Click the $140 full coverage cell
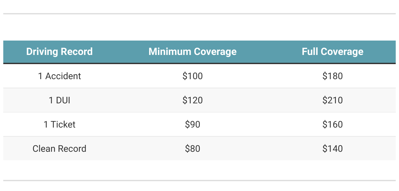The width and height of the screenshot is (399, 191). pyautogui.click(x=333, y=149)
